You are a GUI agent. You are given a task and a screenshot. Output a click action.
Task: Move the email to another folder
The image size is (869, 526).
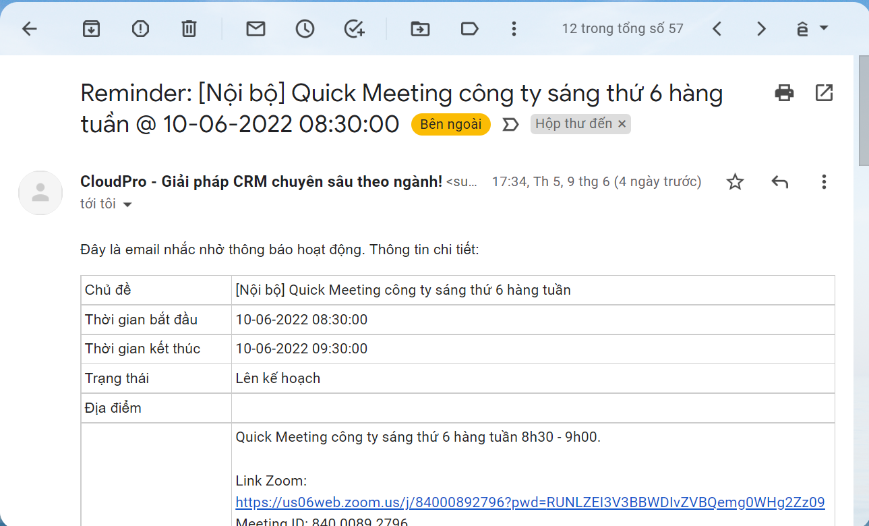click(419, 28)
